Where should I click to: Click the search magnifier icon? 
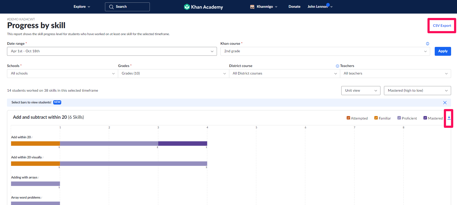pos(111,7)
